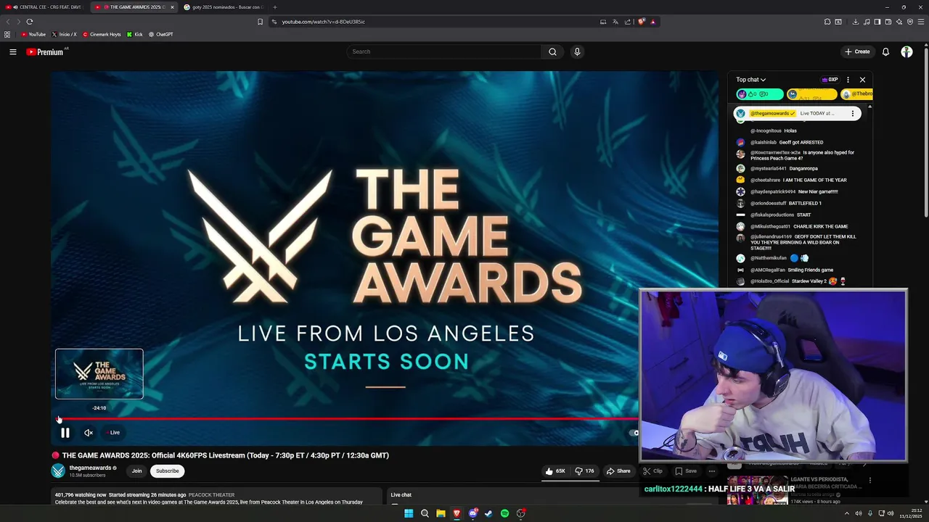Screen dimensions: 929x522
Task: Show hidden system tray icons chevron
Action: point(846,513)
